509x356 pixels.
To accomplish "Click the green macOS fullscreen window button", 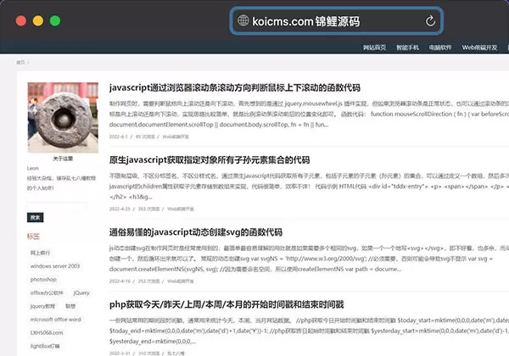I will point(55,20).
